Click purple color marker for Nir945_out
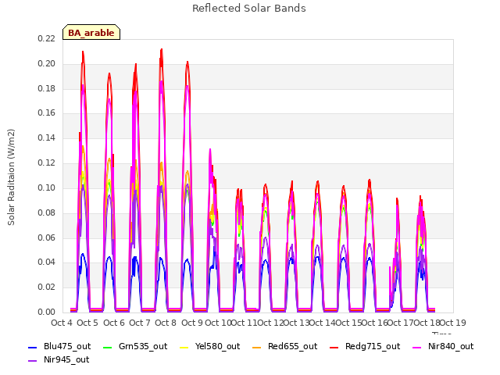 (x=33, y=361)
